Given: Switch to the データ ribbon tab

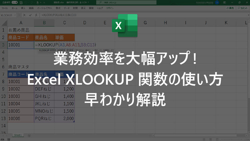Looking at the screenshot, I should coord(67,8).
